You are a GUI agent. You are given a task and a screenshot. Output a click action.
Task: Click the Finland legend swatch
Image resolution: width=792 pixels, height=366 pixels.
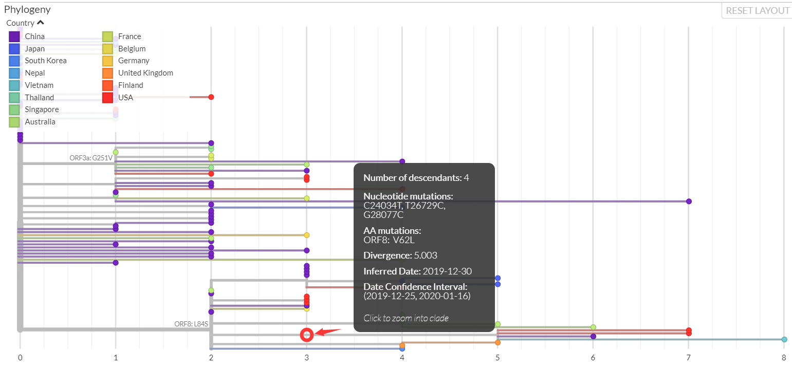(107, 85)
